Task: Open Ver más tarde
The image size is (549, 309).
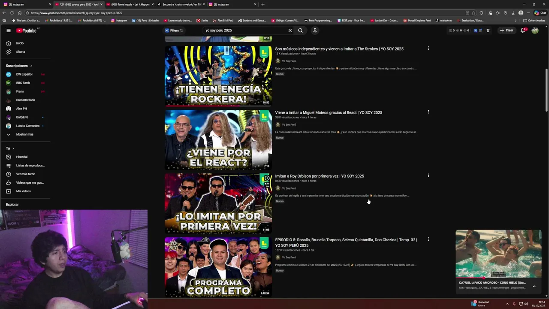Action: tap(26, 174)
